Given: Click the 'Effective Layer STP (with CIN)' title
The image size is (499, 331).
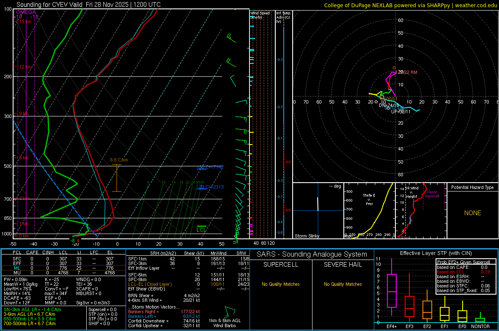Looking at the screenshot, I should pyautogui.click(x=436, y=253).
